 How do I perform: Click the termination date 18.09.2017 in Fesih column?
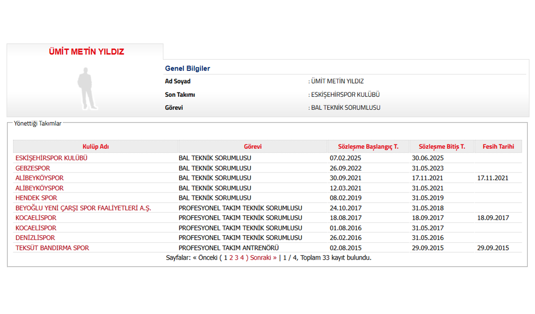493,218
